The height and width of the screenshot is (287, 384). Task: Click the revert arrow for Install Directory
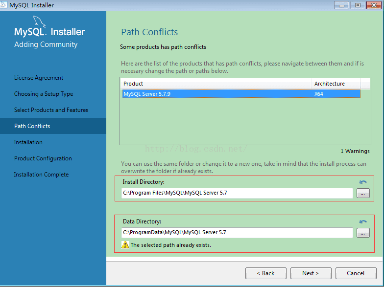coord(362,182)
